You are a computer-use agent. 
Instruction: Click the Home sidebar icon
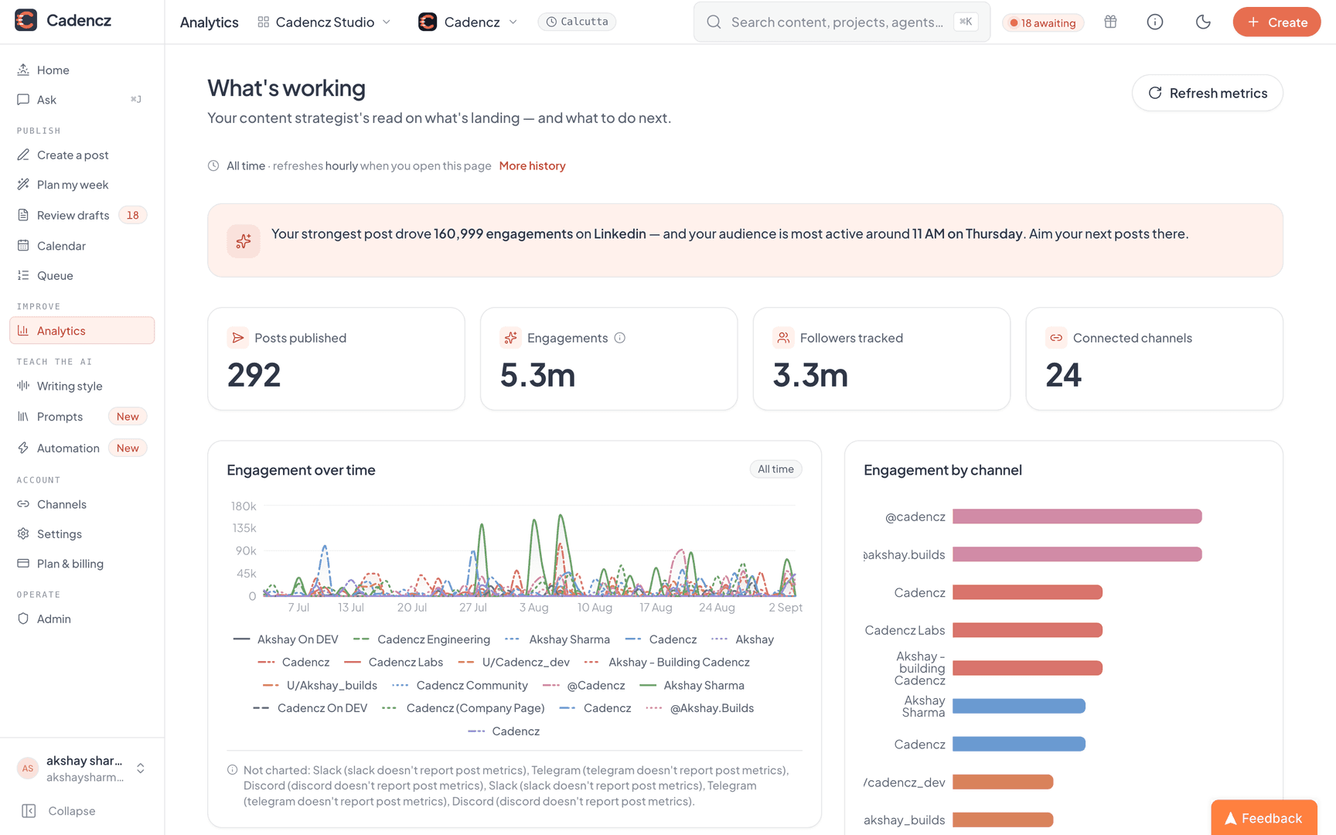[x=23, y=70]
